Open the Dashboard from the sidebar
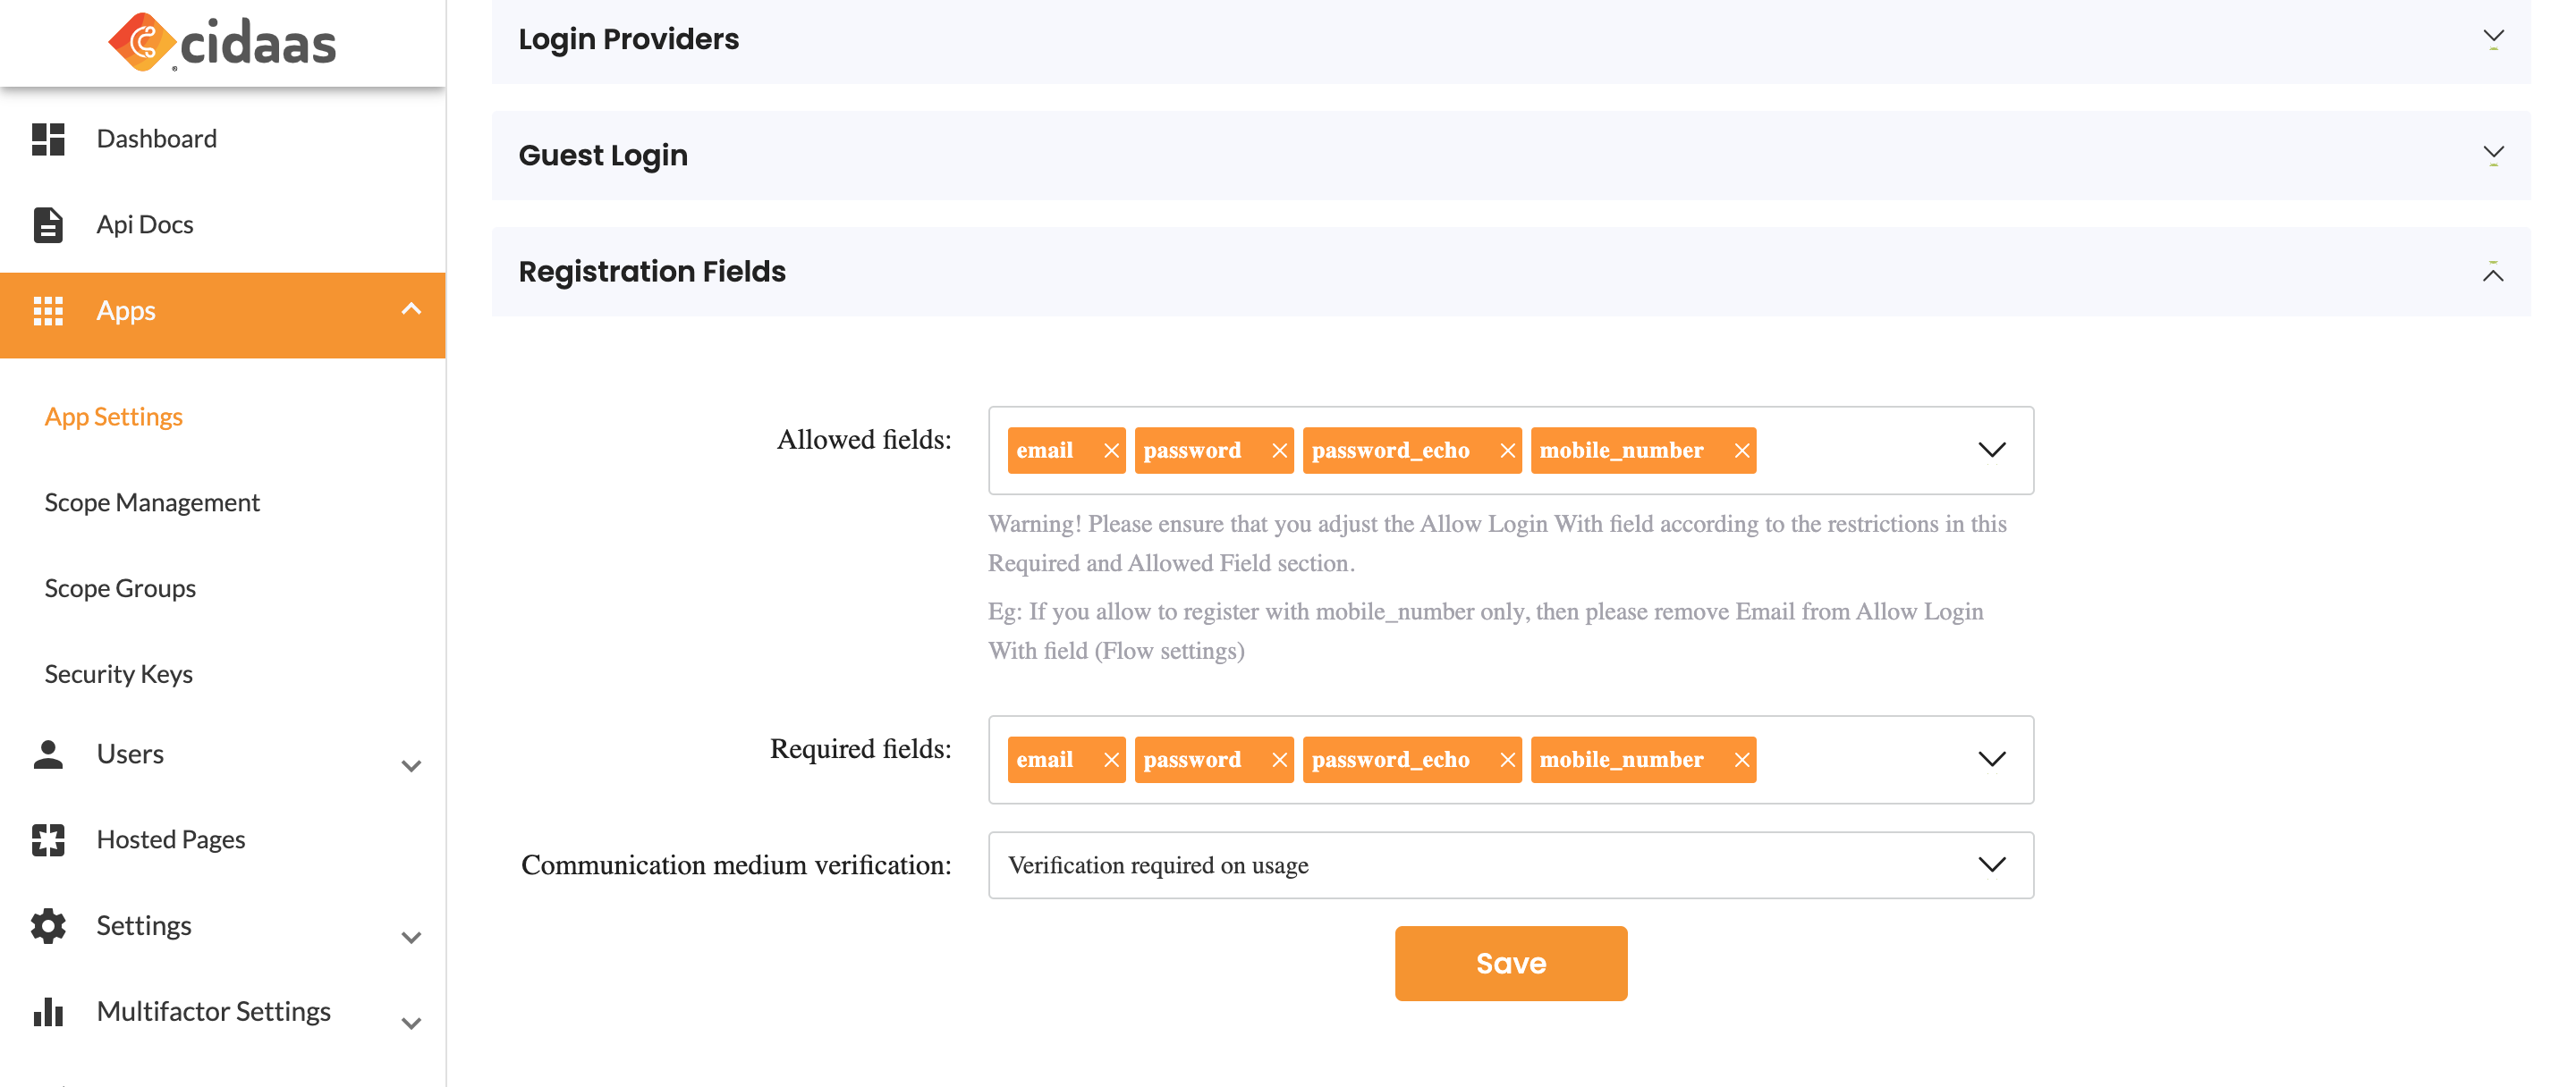 click(x=156, y=138)
